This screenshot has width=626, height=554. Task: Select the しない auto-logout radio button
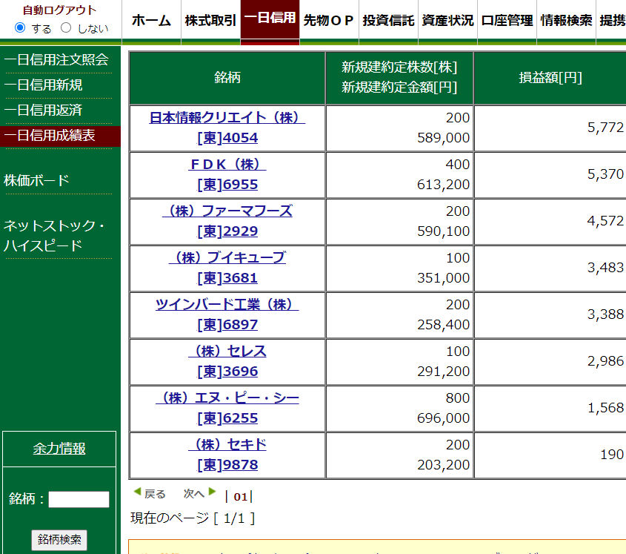pos(66,28)
